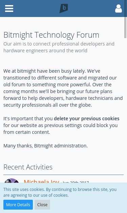Click the Bitmight Technology Forum heading
This screenshot has height=213, width=127.
51,35
